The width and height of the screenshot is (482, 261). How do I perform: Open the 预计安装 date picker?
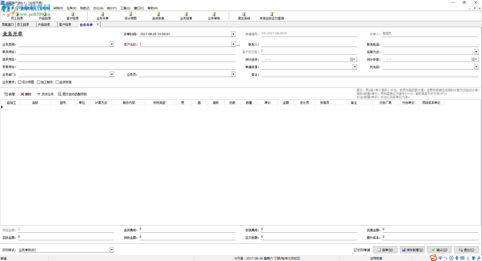tap(474, 59)
